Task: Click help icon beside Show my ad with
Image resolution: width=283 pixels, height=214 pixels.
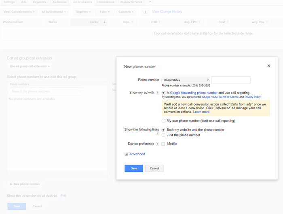Action: click(157, 93)
